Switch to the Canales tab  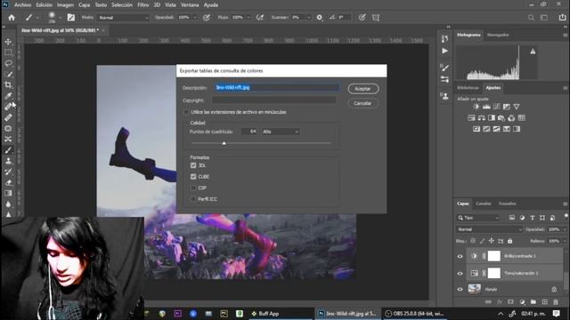[x=483, y=204]
